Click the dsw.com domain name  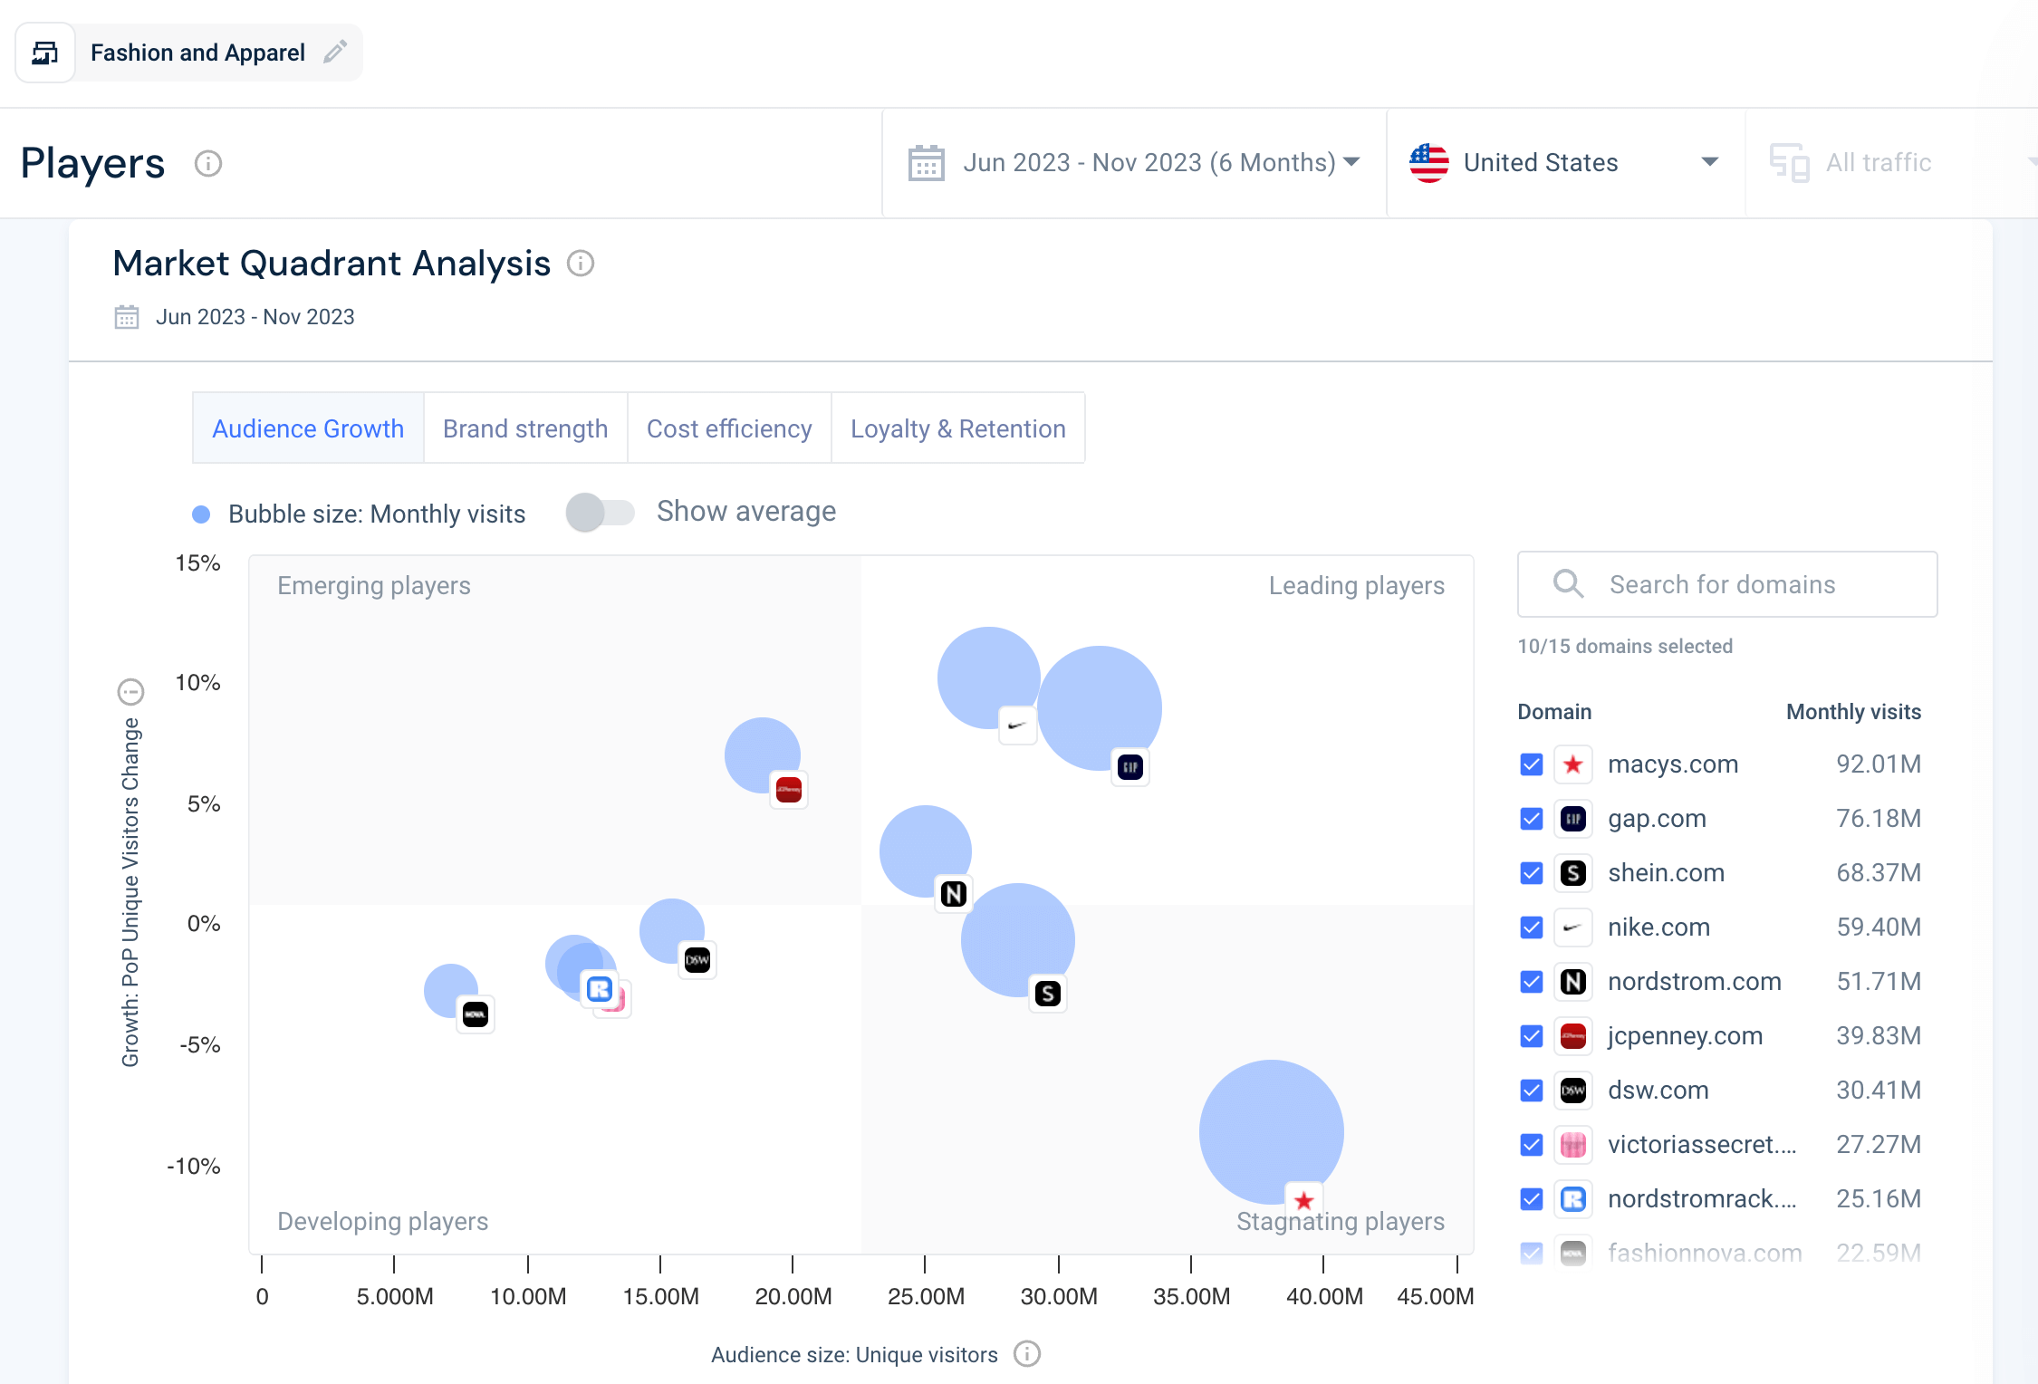point(1658,1091)
